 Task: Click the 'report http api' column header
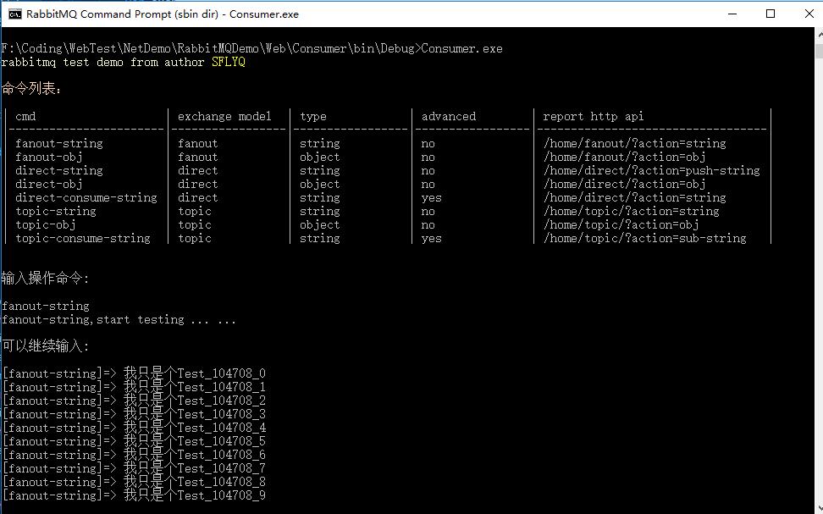click(593, 116)
